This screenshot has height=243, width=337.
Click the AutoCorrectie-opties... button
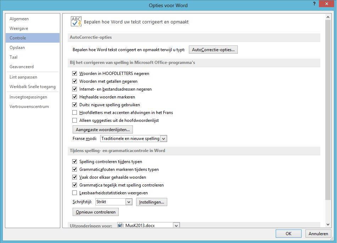pyautogui.click(x=213, y=49)
